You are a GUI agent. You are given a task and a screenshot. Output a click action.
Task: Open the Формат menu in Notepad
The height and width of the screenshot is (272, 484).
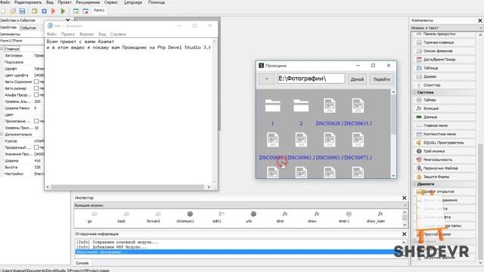tap(86, 34)
